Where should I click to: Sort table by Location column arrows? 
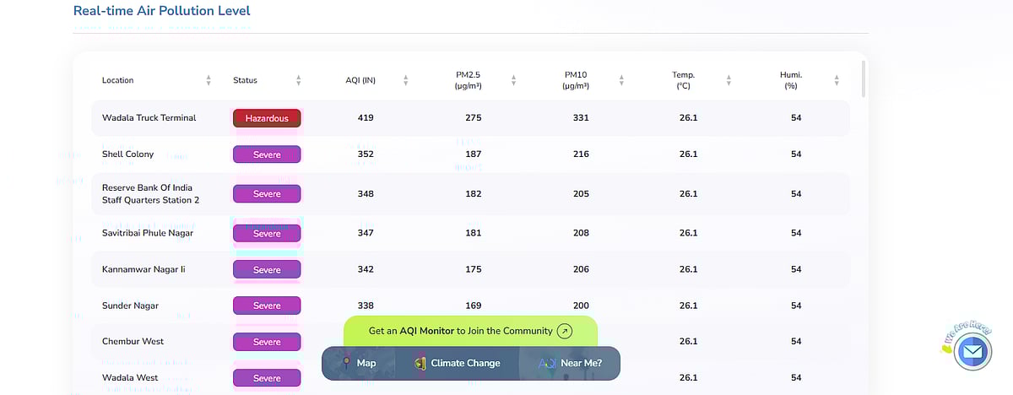click(209, 80)
